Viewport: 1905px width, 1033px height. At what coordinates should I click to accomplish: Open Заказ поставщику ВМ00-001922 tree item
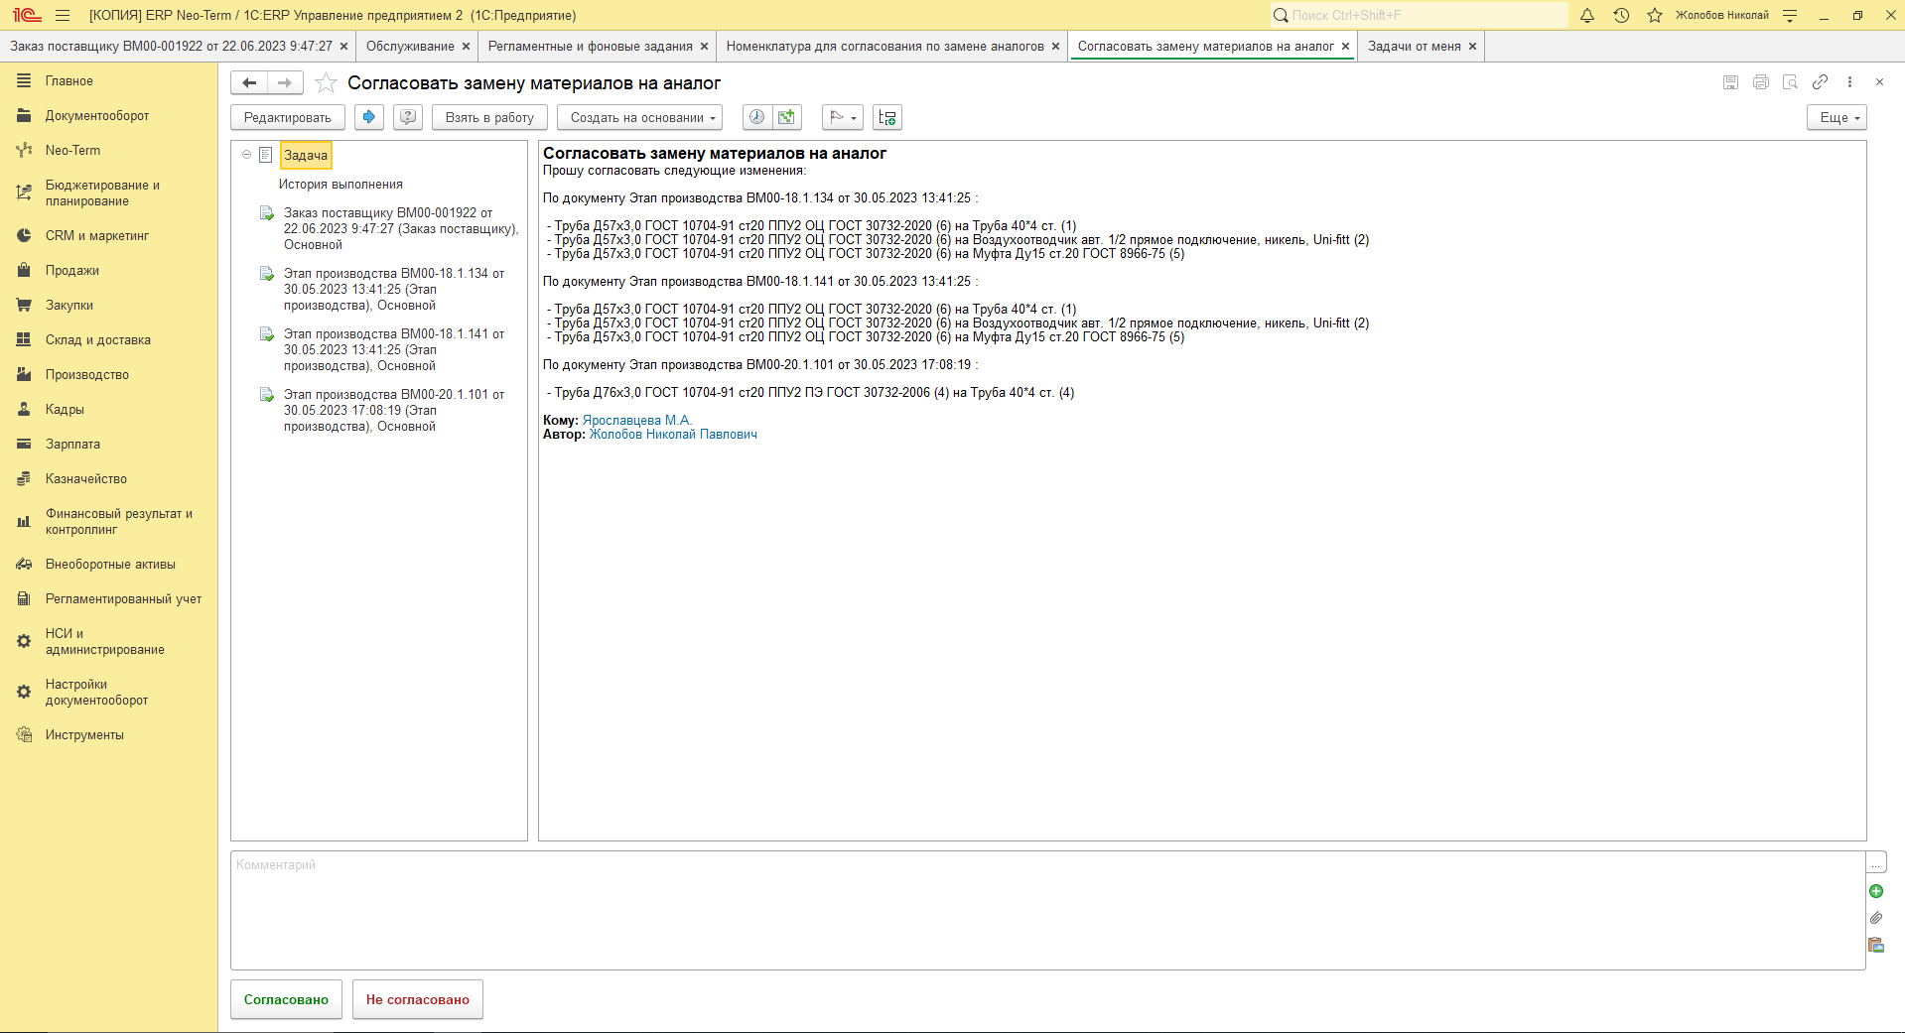pyautogui.click(x=400, y=228)
